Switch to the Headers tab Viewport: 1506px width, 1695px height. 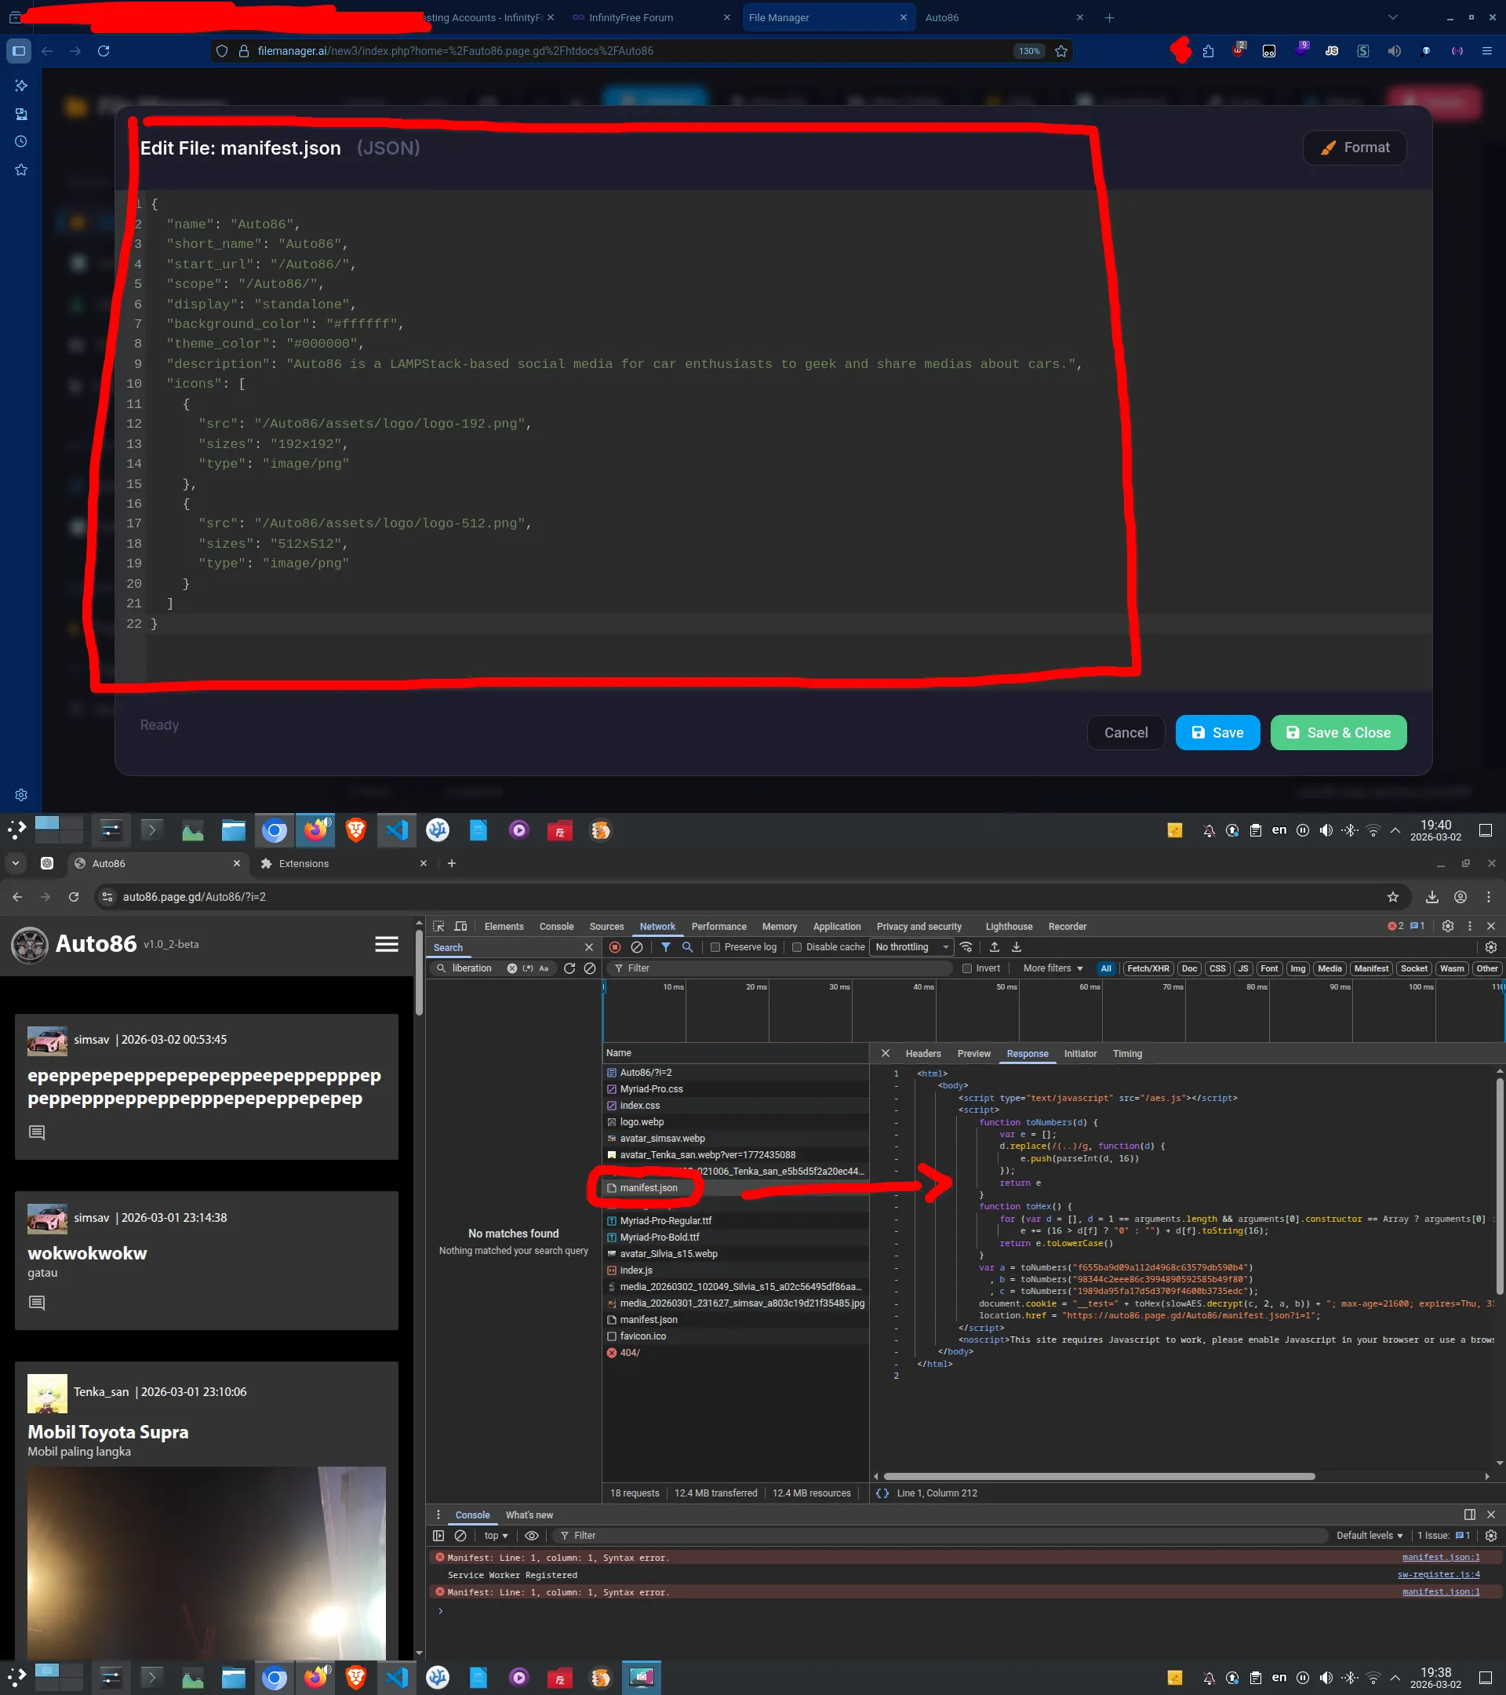click(922, 1054)
